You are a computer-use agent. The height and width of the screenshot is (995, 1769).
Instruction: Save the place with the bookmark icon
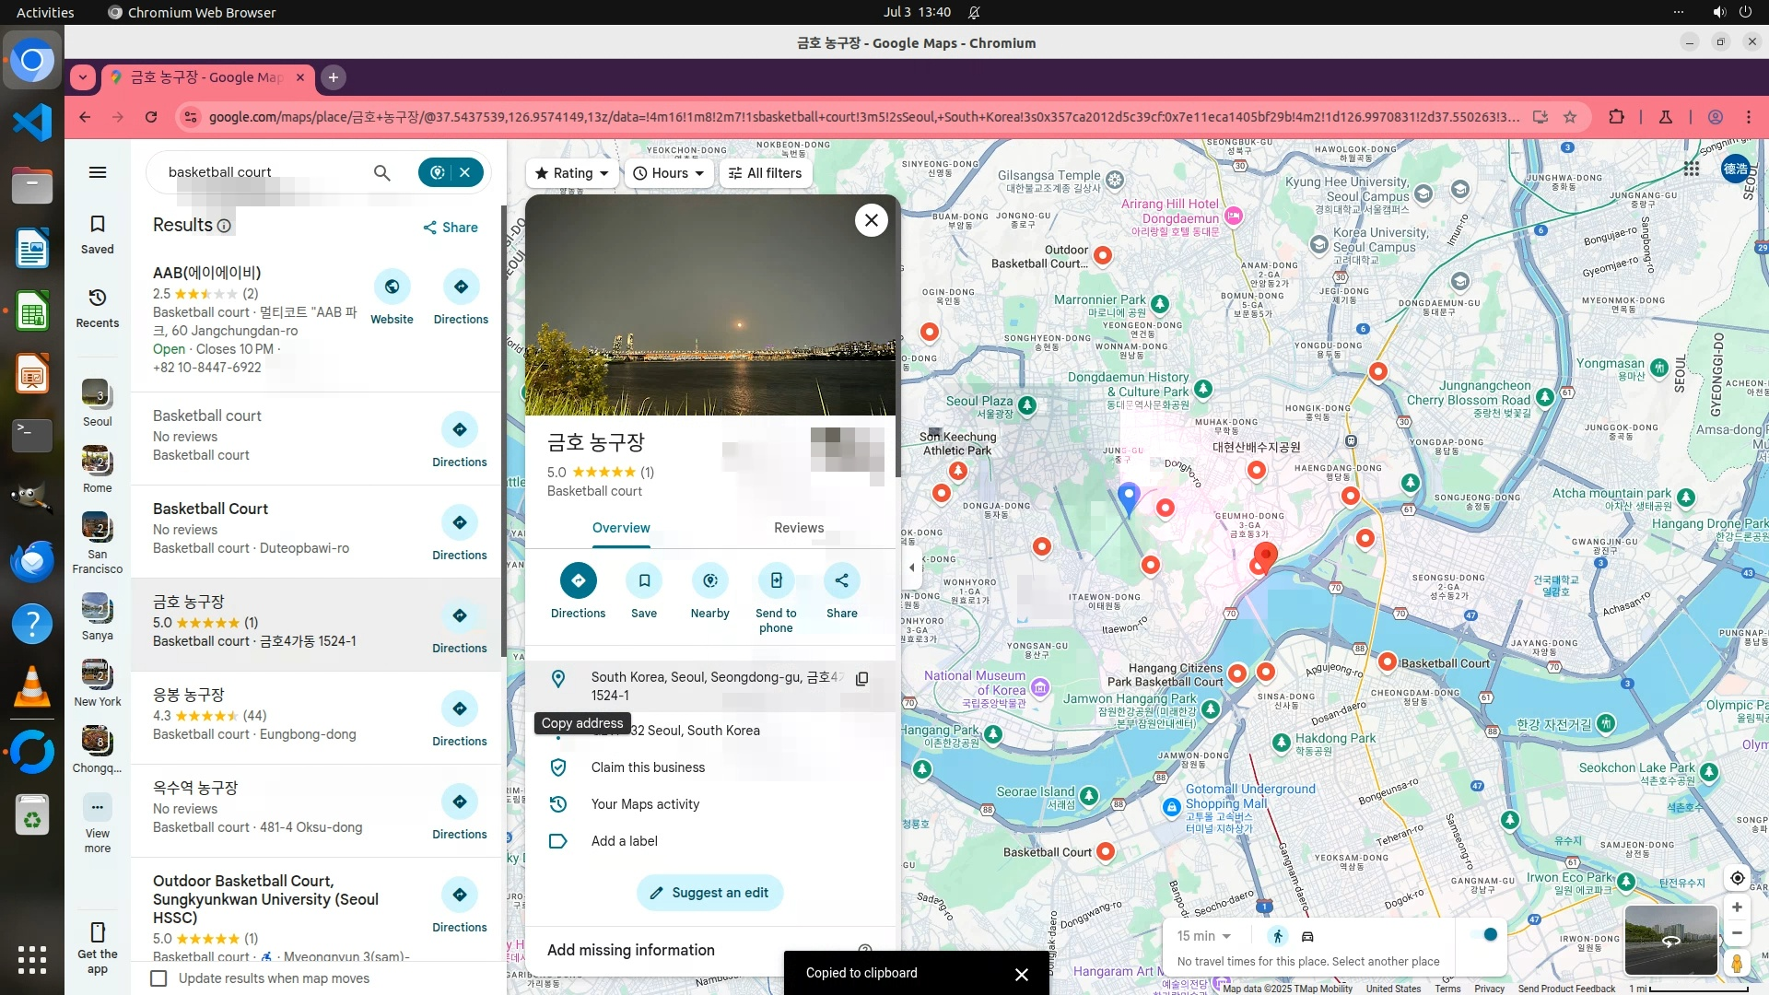644,580
